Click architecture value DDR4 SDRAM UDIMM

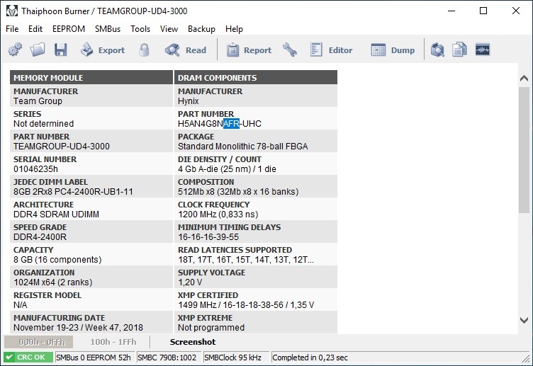57,215
